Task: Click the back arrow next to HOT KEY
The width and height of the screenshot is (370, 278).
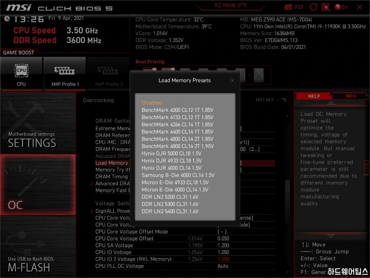Action: (284, 100)
